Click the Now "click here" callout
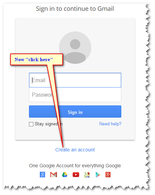155x195 pixels. [37, 59]
